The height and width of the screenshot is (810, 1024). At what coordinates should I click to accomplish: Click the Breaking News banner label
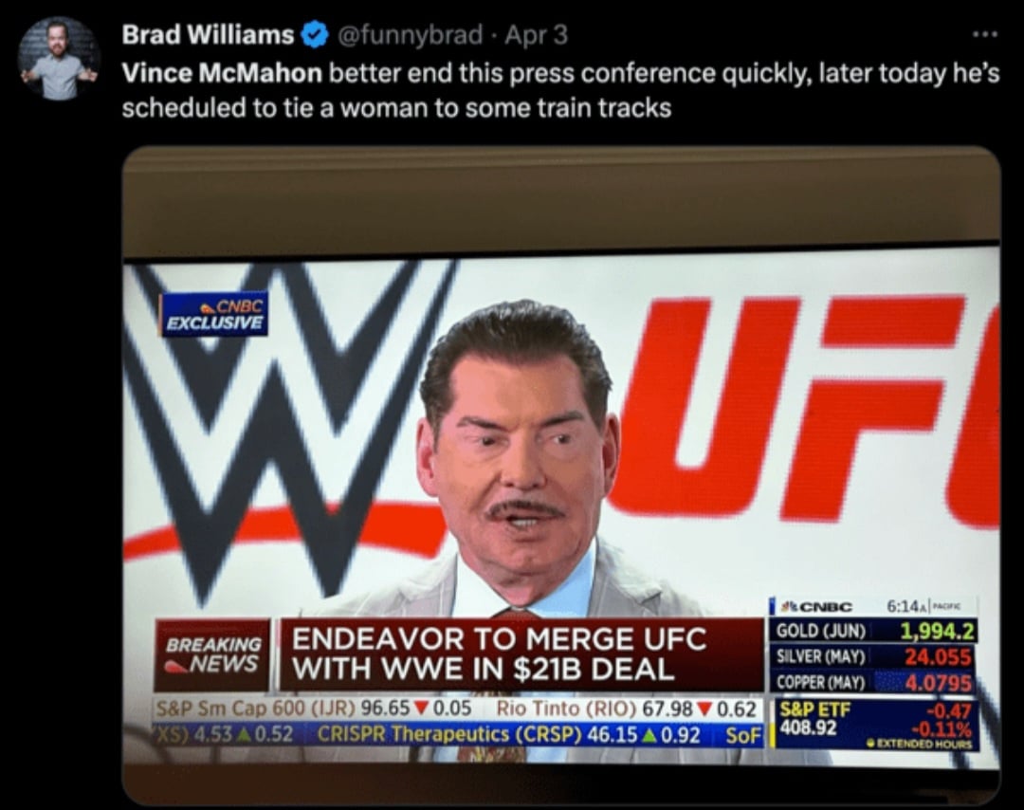(212, 654)
